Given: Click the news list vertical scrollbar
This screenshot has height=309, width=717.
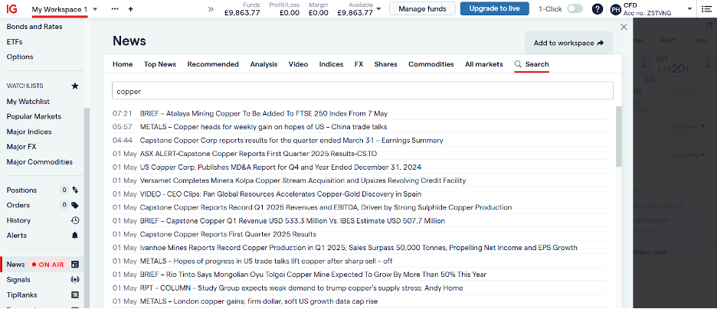Looking at the screenshot, I should click(619, 137).
